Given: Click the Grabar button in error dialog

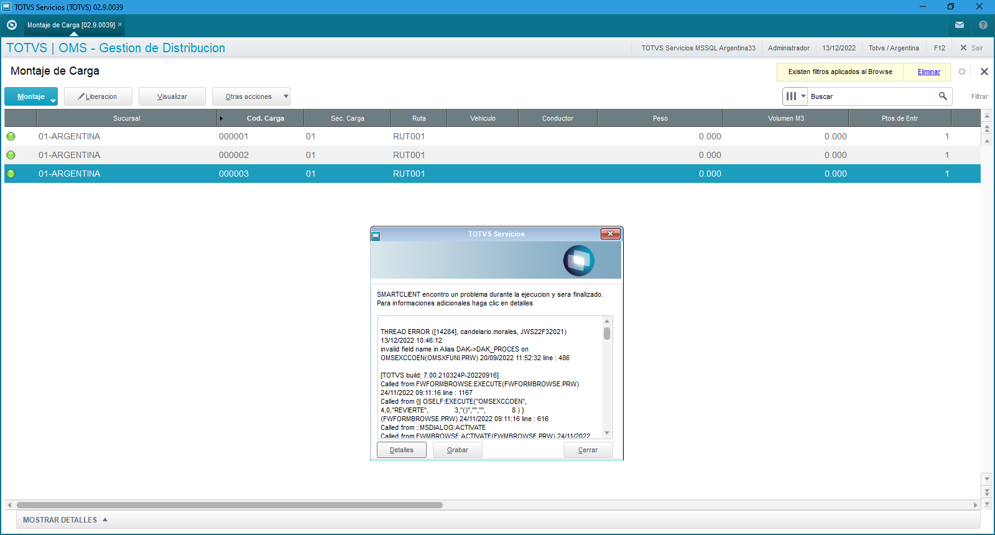Looking at the screenshot, I should coord(458,450).
